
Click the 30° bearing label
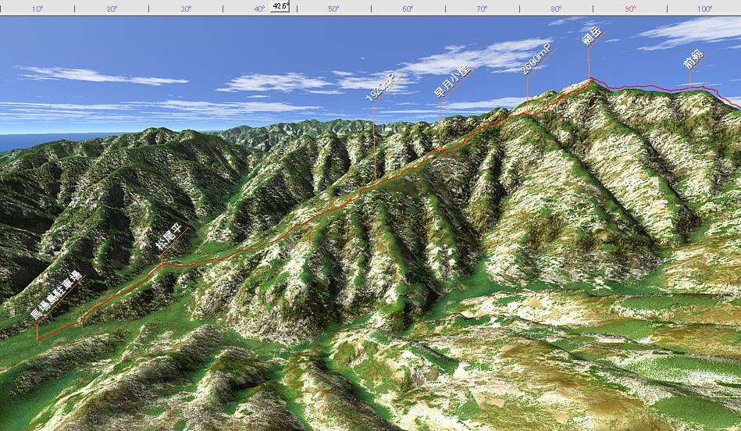tap(186, 9)
